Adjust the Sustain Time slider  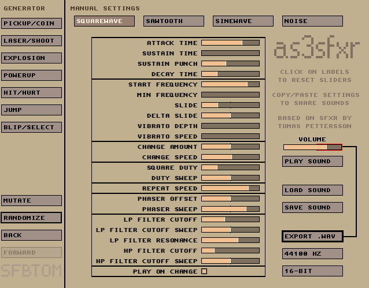[x=231, y=53]
